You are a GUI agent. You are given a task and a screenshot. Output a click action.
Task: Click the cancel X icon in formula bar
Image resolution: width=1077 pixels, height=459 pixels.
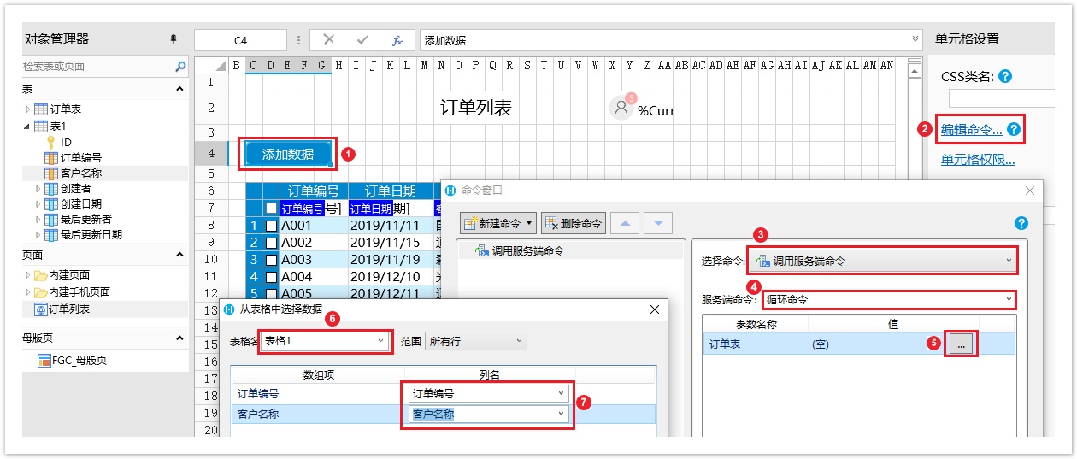click(x=329, y=40)
